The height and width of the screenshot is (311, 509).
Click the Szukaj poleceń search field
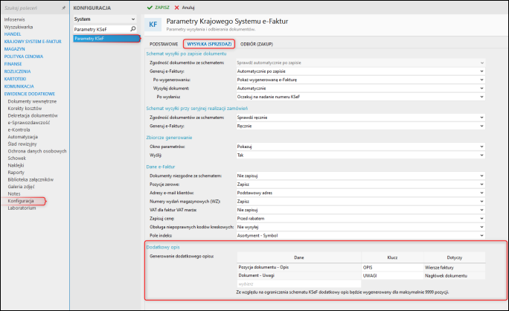pyautogui.click(x=30, y=7)
